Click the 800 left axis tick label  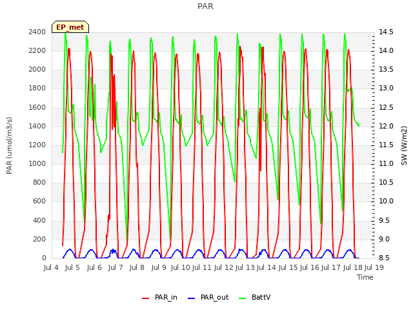39,182
